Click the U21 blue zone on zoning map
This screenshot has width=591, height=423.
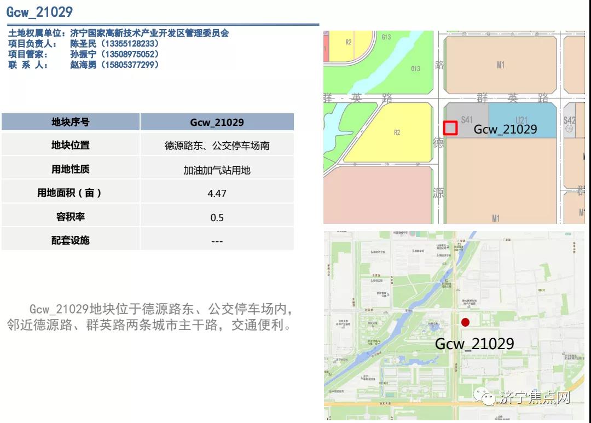(522, 119)
